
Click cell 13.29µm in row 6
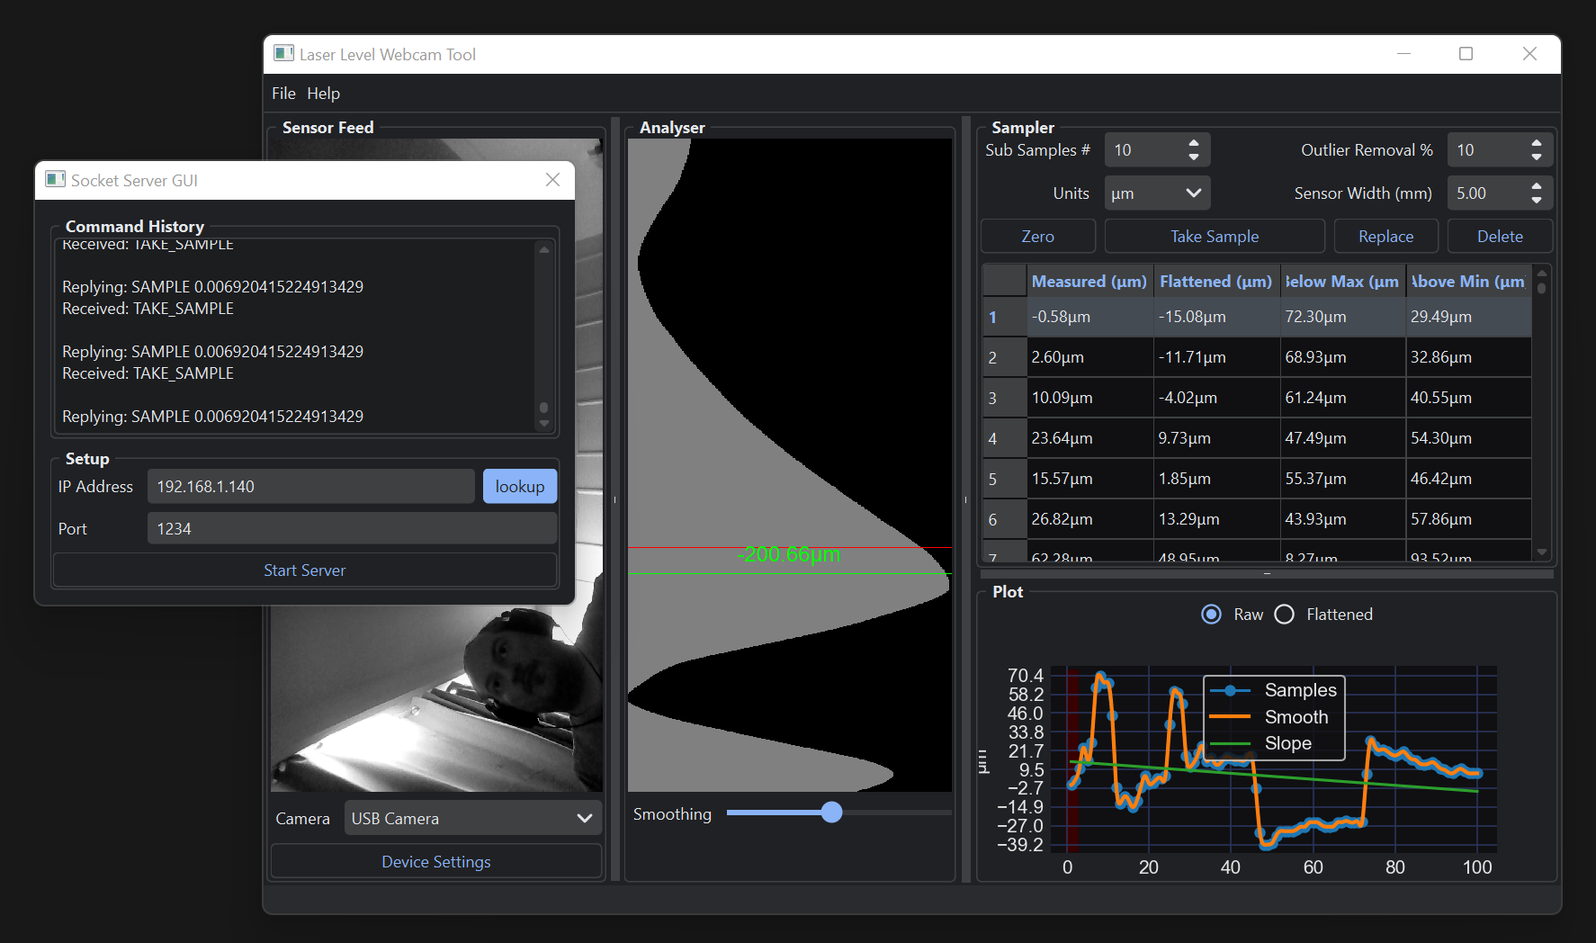[1217, 519]
